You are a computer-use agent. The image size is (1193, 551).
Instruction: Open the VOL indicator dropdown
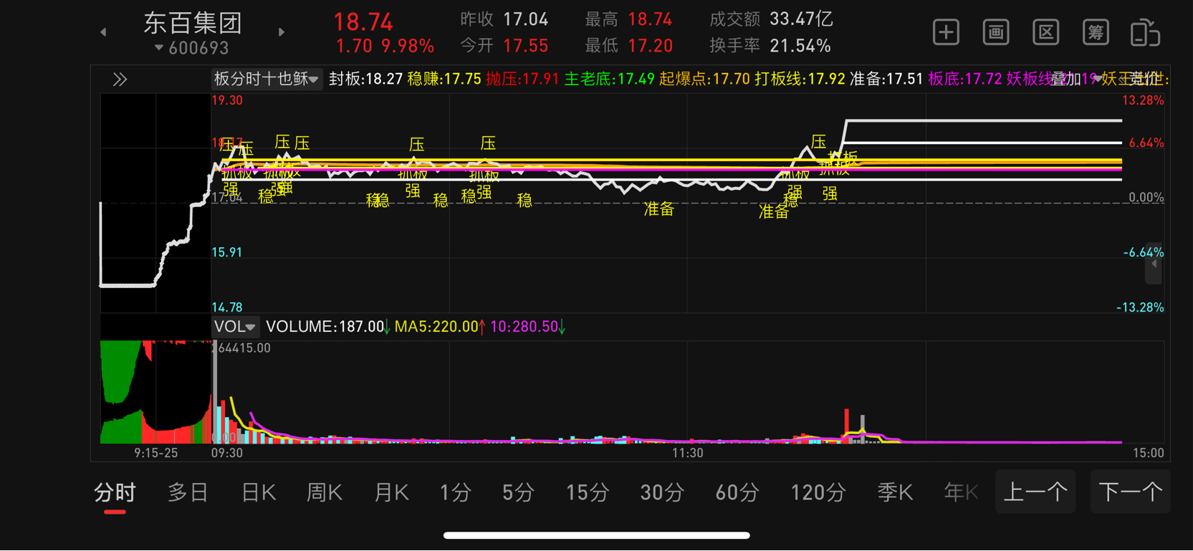[234, 327]
